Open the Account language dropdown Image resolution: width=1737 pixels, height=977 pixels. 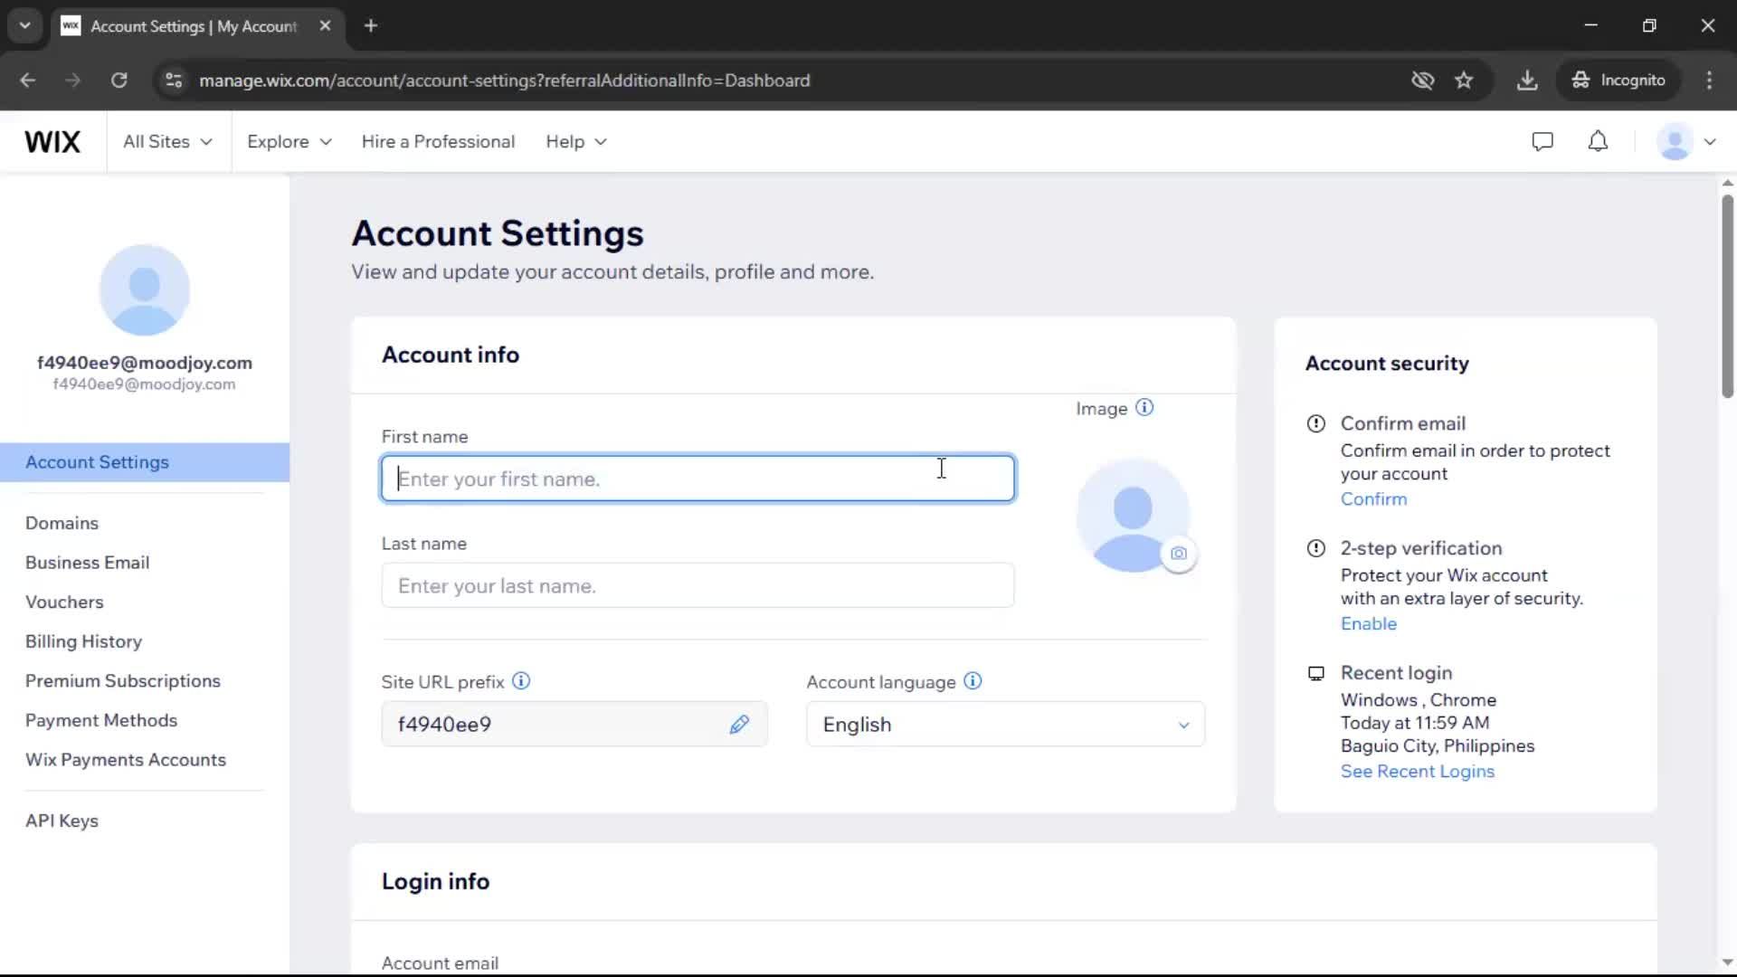1005,725
